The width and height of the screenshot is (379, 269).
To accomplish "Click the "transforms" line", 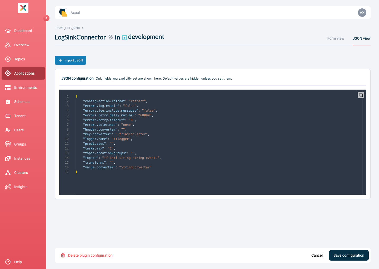I will (99, 163).
